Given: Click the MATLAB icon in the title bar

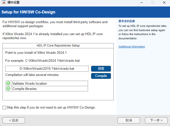Looking at the screenshot, I should pos(4,2).
